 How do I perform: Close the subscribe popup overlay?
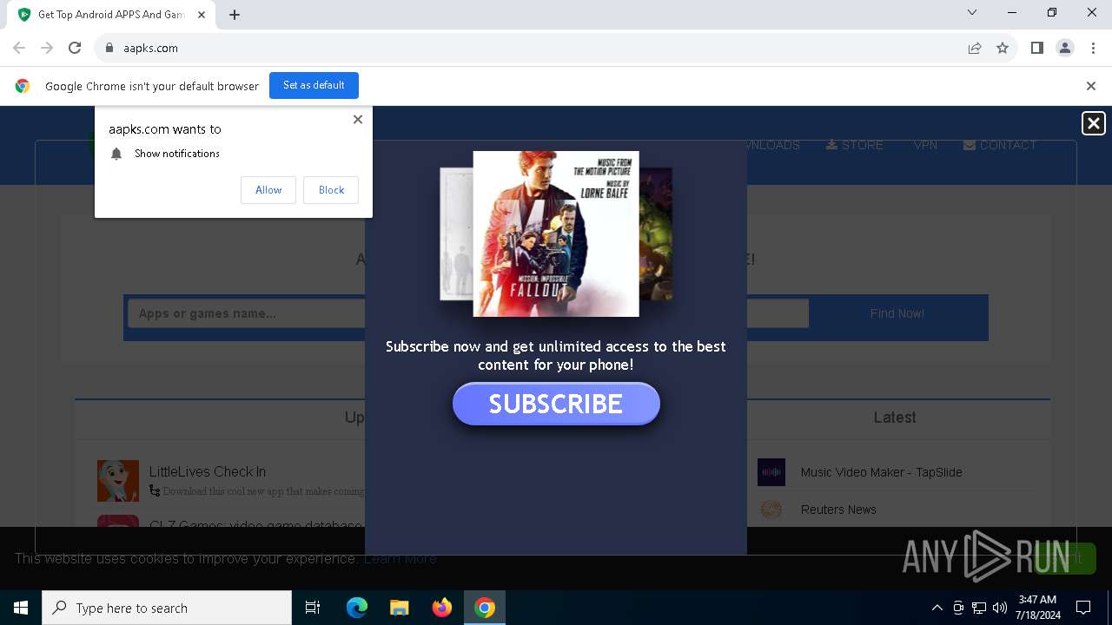tap(1094, 123)
